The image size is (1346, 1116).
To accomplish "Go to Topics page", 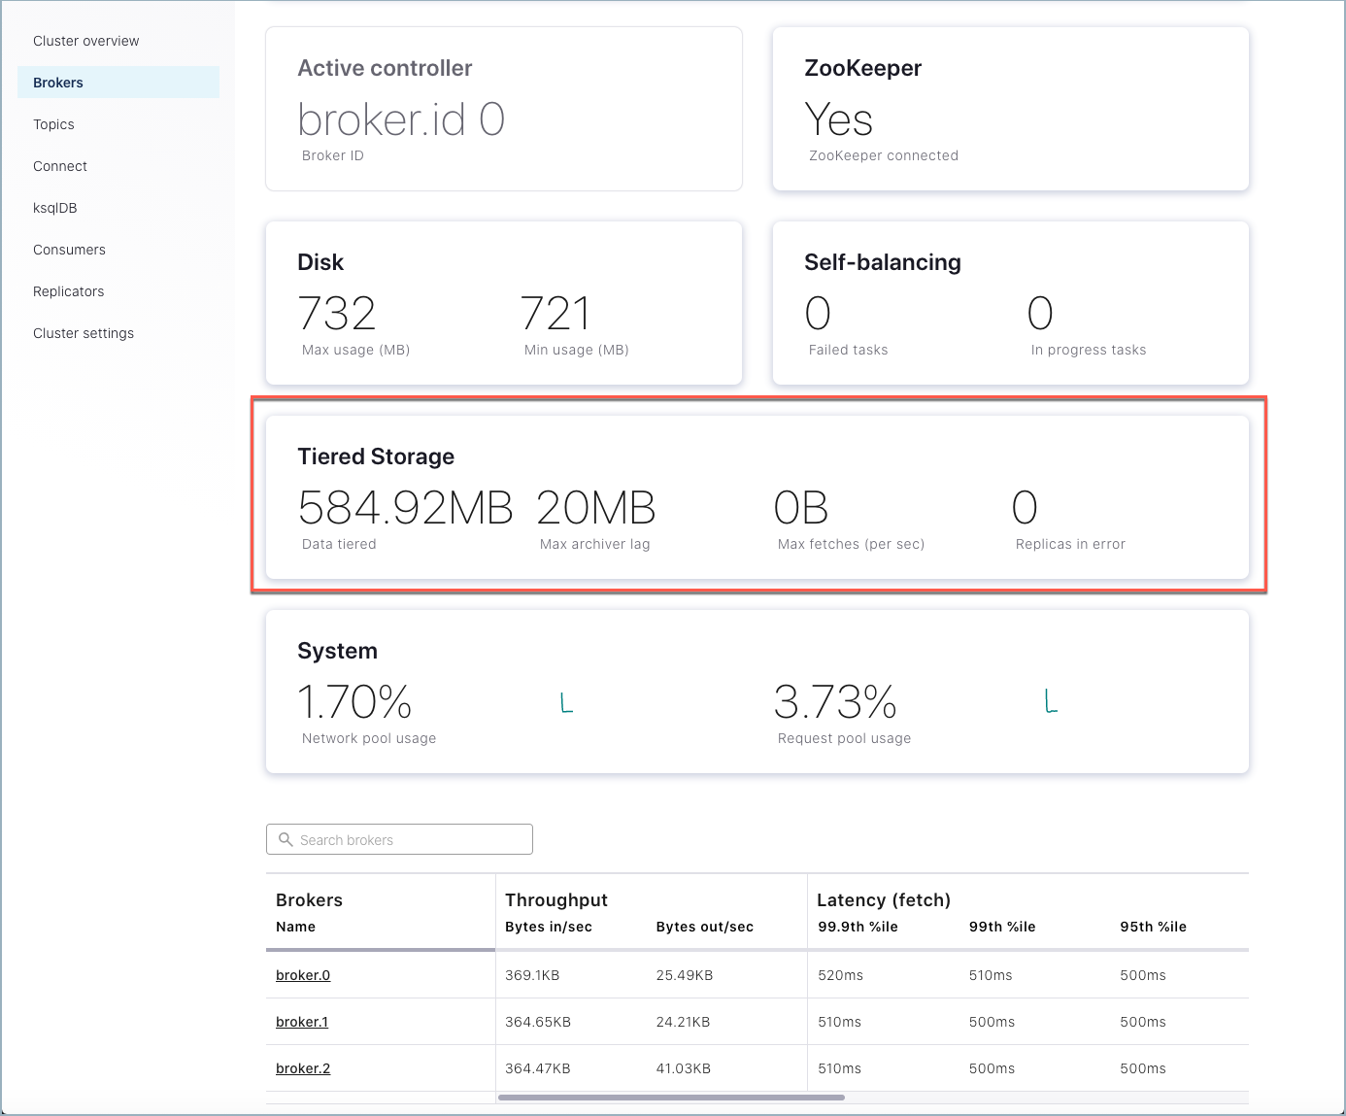I will pyautogui.click(x=54, y=124).
